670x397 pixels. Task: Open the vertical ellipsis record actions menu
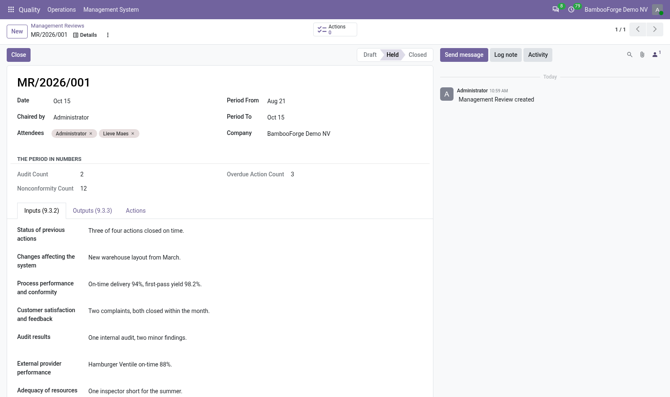pyautogui.click(x=108, y=35)
